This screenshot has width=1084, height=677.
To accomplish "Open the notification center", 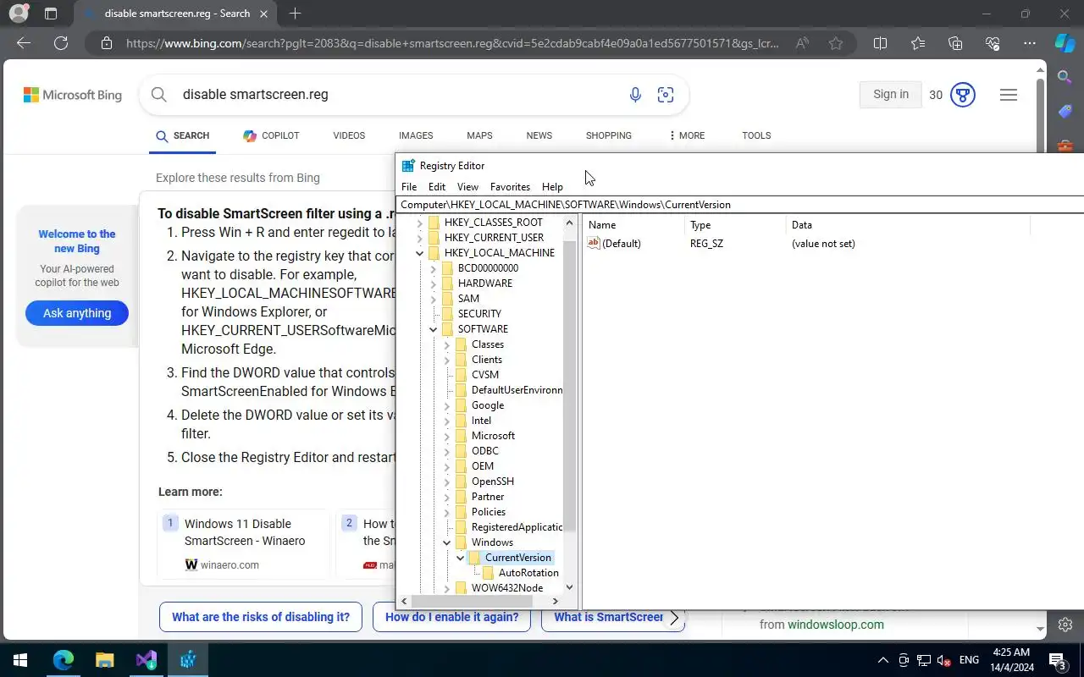I will pyautogui.click(x=1058, y=660).
